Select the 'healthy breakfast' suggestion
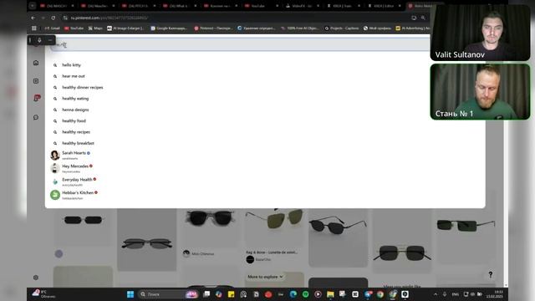The image size is (535, 301). [x=78, y=143]
